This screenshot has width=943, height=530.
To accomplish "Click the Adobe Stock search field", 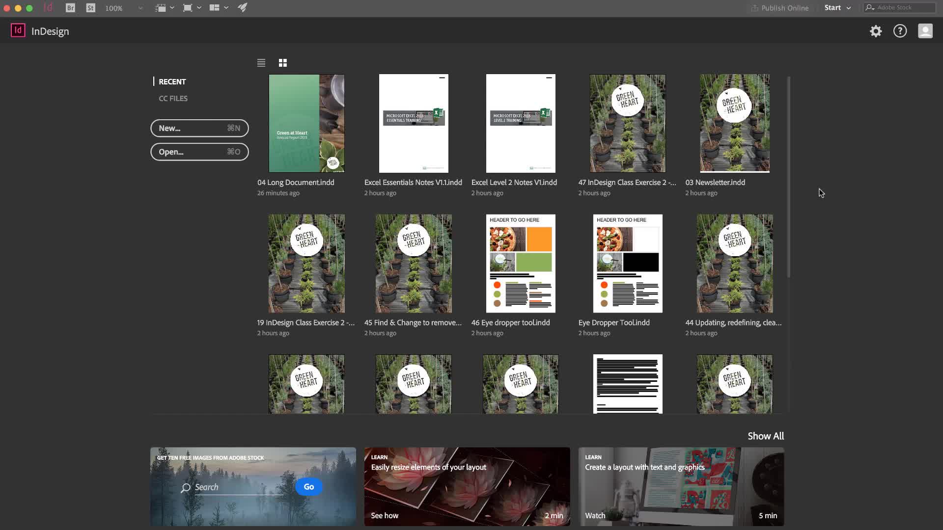I will pyautogui.click(x=900, y=8).
